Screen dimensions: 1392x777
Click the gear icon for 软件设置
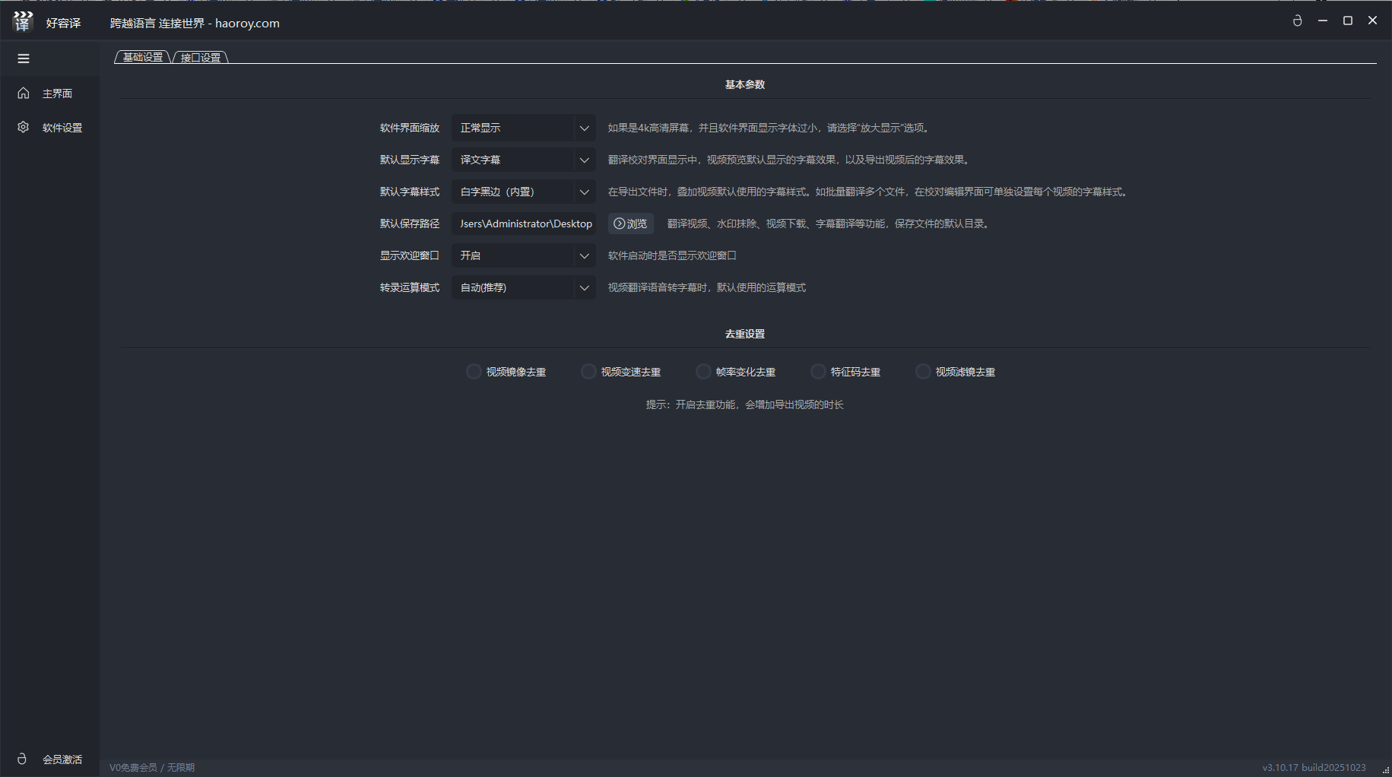pos(24,128)
